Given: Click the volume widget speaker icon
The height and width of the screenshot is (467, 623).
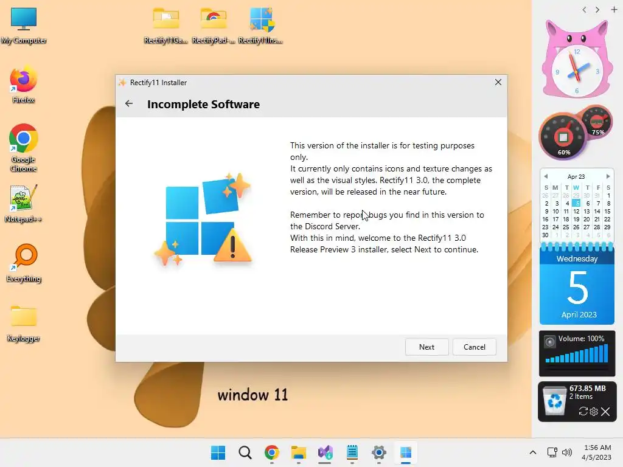Looking at the screenshot, I should [549, 342].
